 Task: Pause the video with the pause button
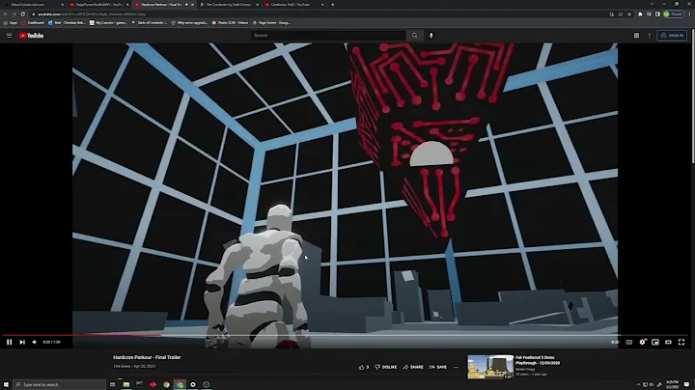(x=10, y=342)
